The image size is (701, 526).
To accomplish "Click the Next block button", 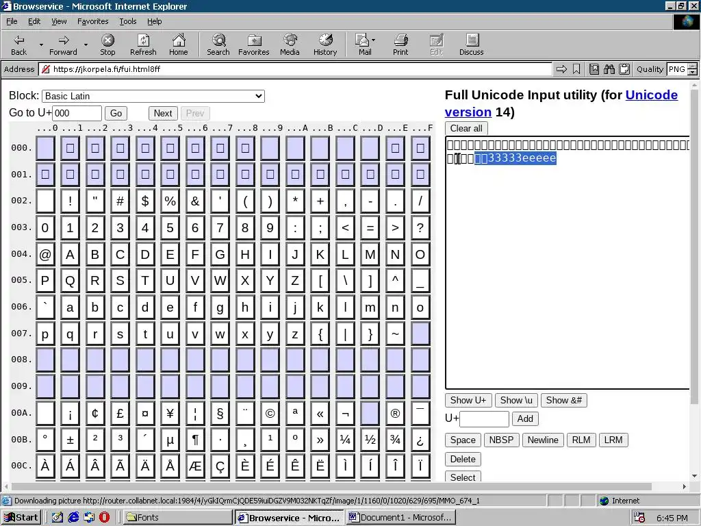I will coord(163,113).
